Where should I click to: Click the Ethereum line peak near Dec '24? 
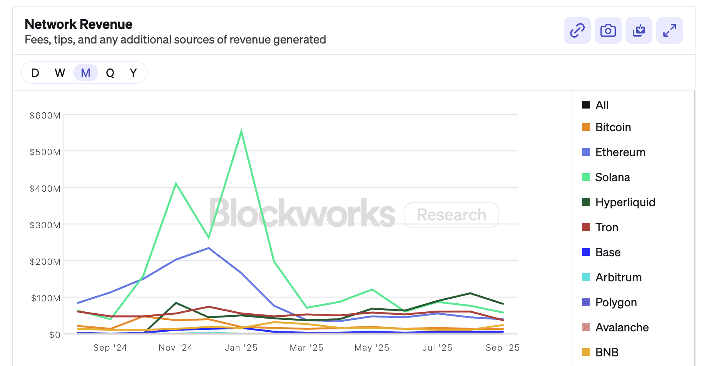click(x=209, y=248)
